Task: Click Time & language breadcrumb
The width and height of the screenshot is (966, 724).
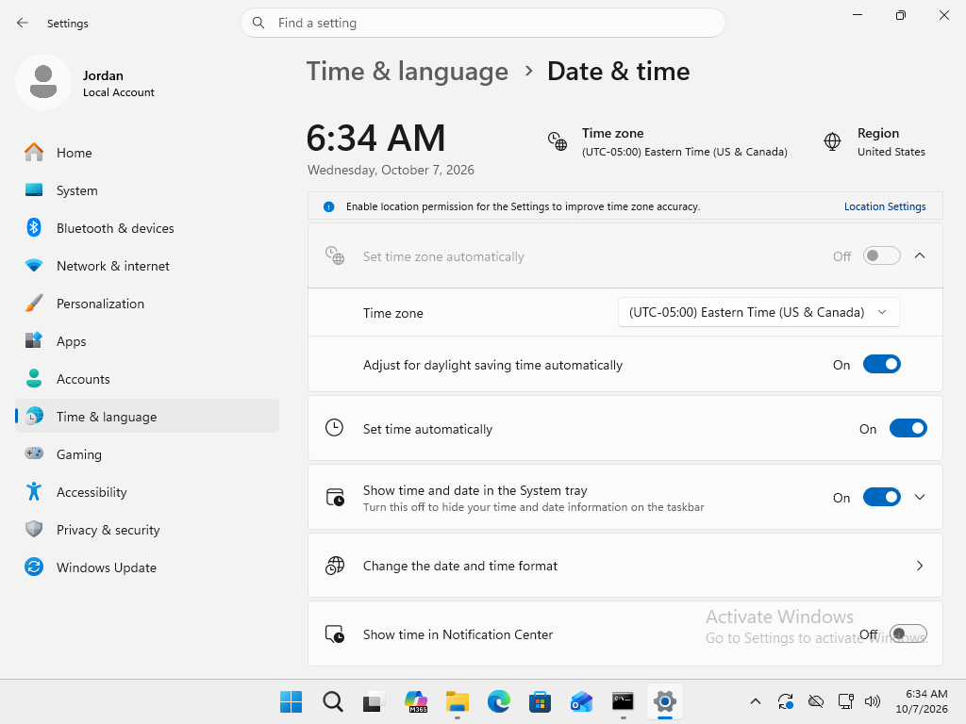Action: pyautogui.click(x=408, y=72)
